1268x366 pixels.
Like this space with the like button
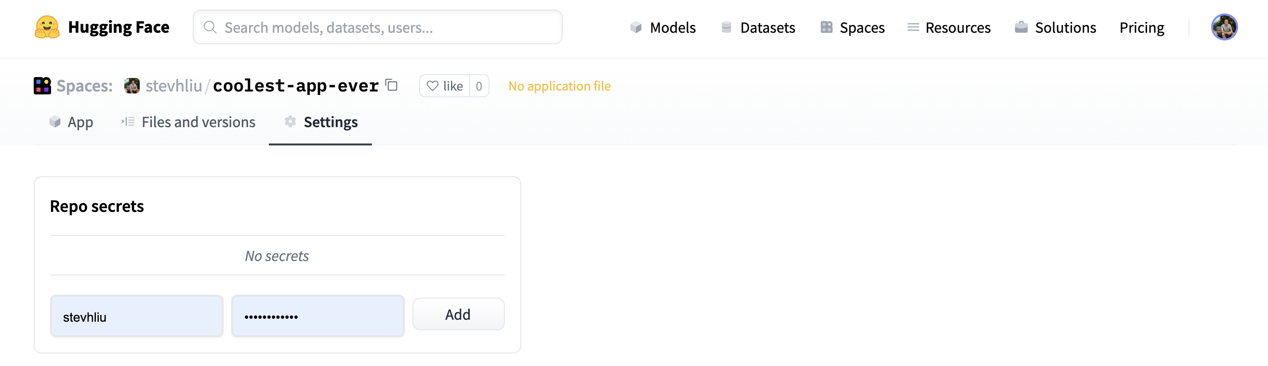click(445, 86)
